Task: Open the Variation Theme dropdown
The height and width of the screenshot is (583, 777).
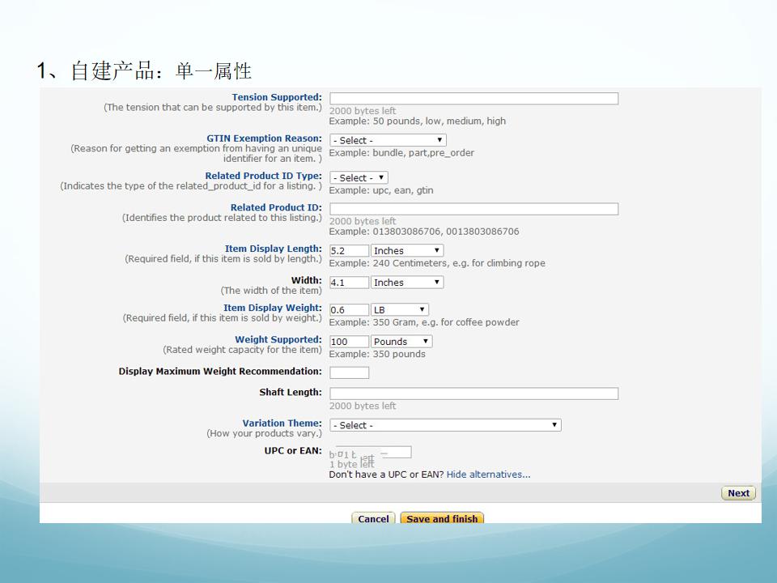Action: 445,425
